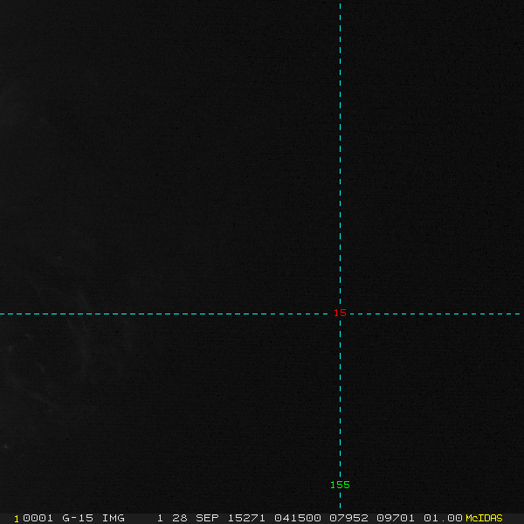The width and height of the screenshot is (524, 524).
Task: Click the 15271 Julian date value
Action: click(x=245, y=518)
